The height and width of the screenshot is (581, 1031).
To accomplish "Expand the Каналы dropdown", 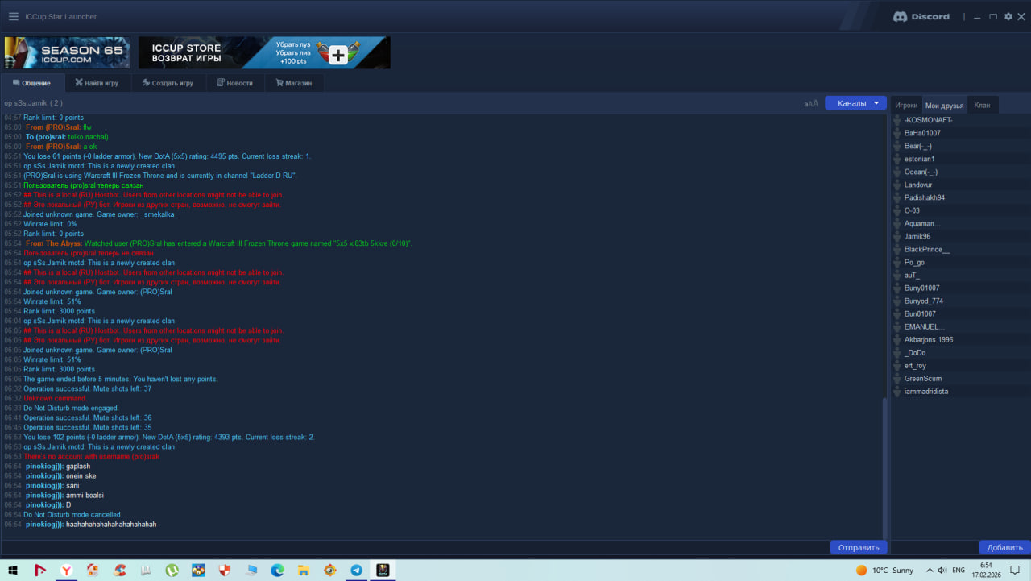I will coord(855,103).
